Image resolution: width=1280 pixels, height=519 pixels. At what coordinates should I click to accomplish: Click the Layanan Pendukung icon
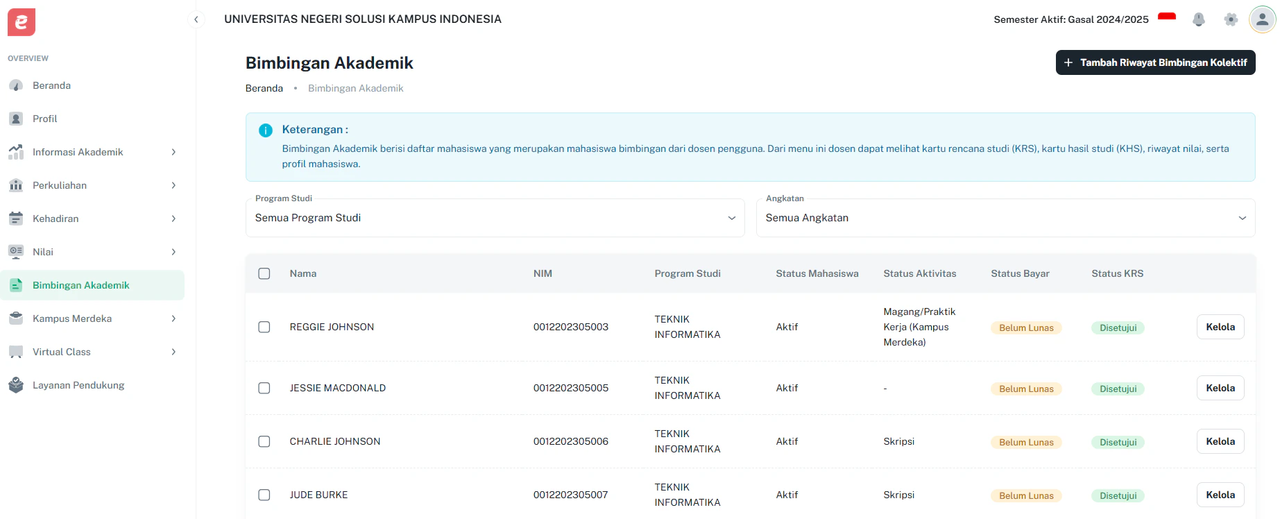pos(16,385)
